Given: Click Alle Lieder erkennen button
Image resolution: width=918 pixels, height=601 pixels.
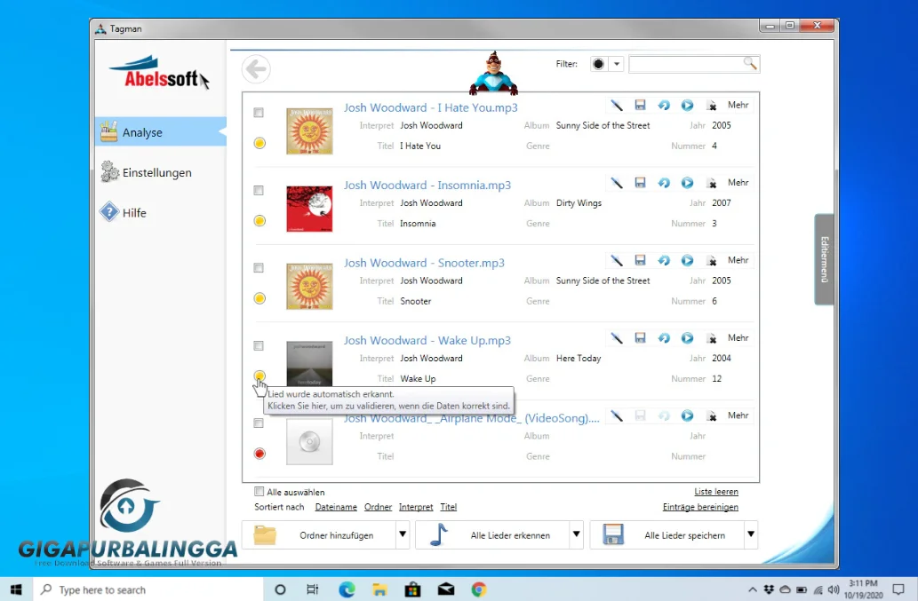Looking at the screenshot, I should point(492,534).
